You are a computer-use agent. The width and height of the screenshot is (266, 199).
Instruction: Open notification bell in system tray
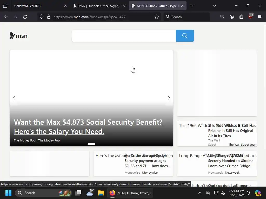pos(248,193)
